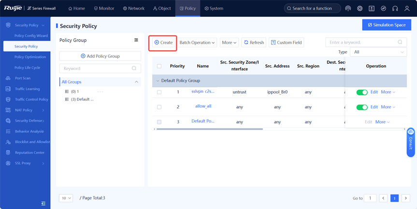The height and width of the screenshot is (209, 417).
Task: Check the select-all header checkbox
Action: click(x=159, y=66)
